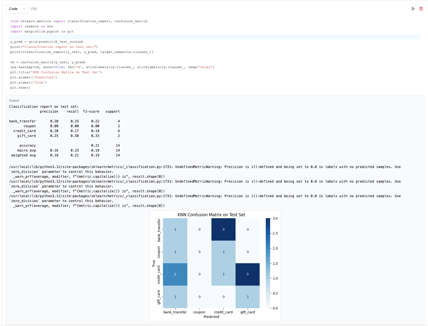Click the blue colorbar beside the heatmap

pos(268,263)
